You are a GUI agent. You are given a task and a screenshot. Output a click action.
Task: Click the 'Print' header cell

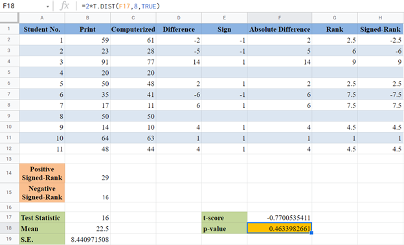click(x=87, y=29)
